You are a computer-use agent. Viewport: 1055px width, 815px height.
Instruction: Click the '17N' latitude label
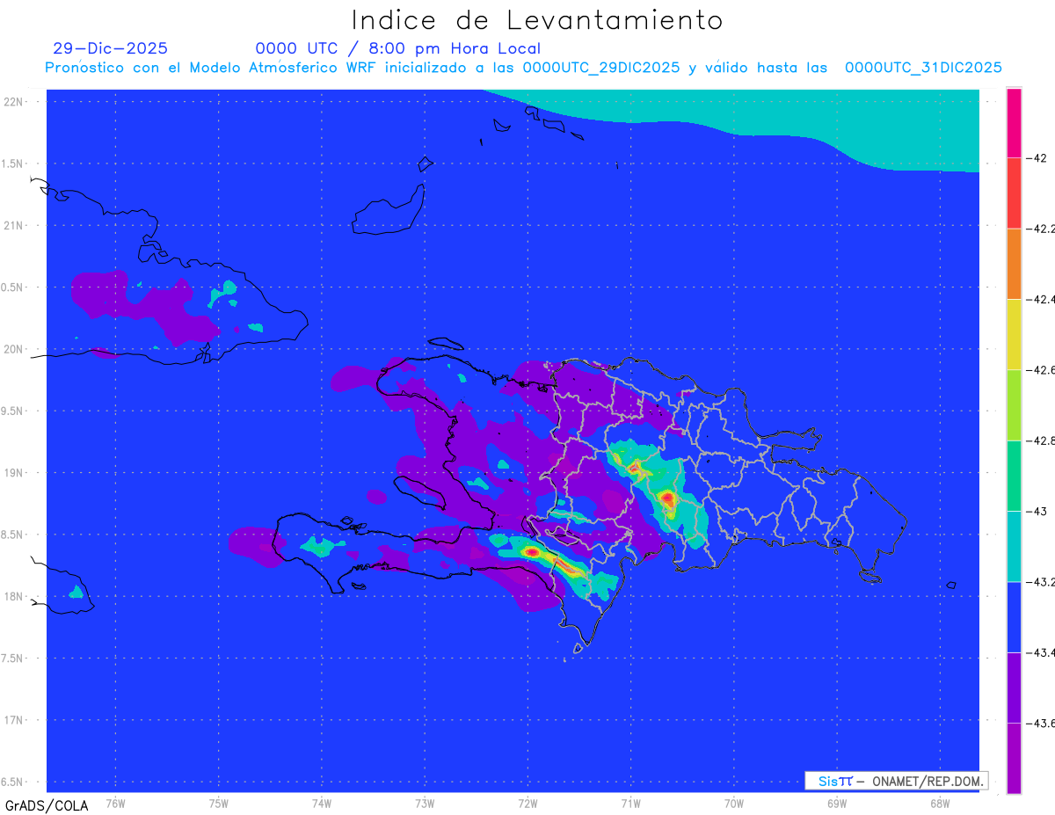click(15, 720)
